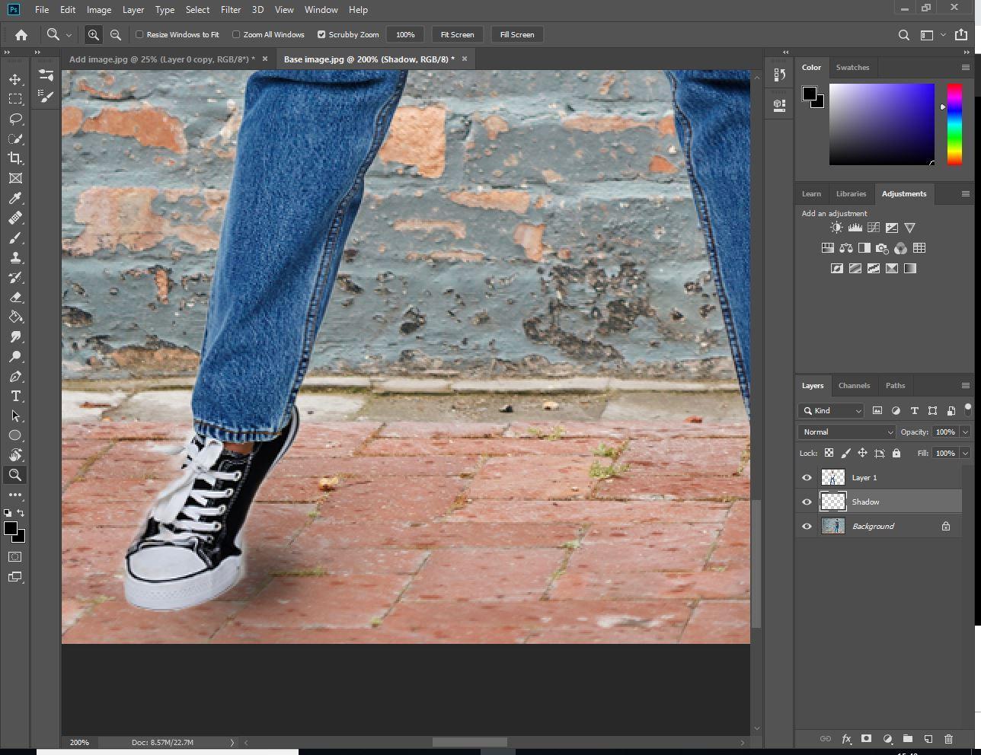Switch to the Swatches tab
The image size is (981, 755).
pos(852,67)
